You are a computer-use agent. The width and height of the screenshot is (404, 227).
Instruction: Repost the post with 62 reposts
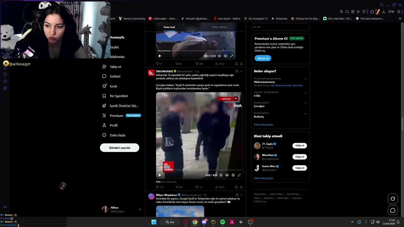coord(179,64)
